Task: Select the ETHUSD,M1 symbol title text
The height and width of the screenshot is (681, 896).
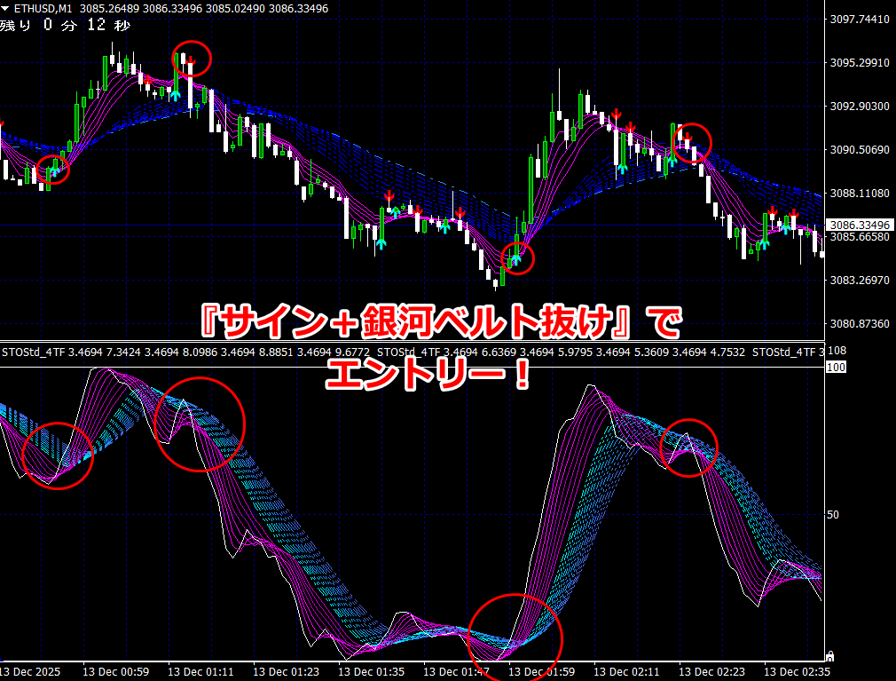Action: [43, 9]
